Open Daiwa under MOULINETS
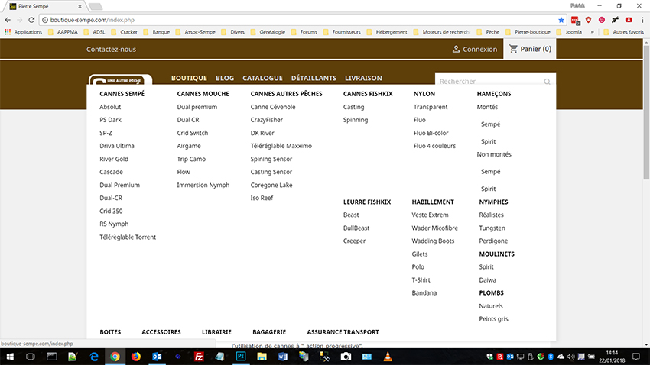This screenshot has width=650, height=365. click(x=488, y=280)
